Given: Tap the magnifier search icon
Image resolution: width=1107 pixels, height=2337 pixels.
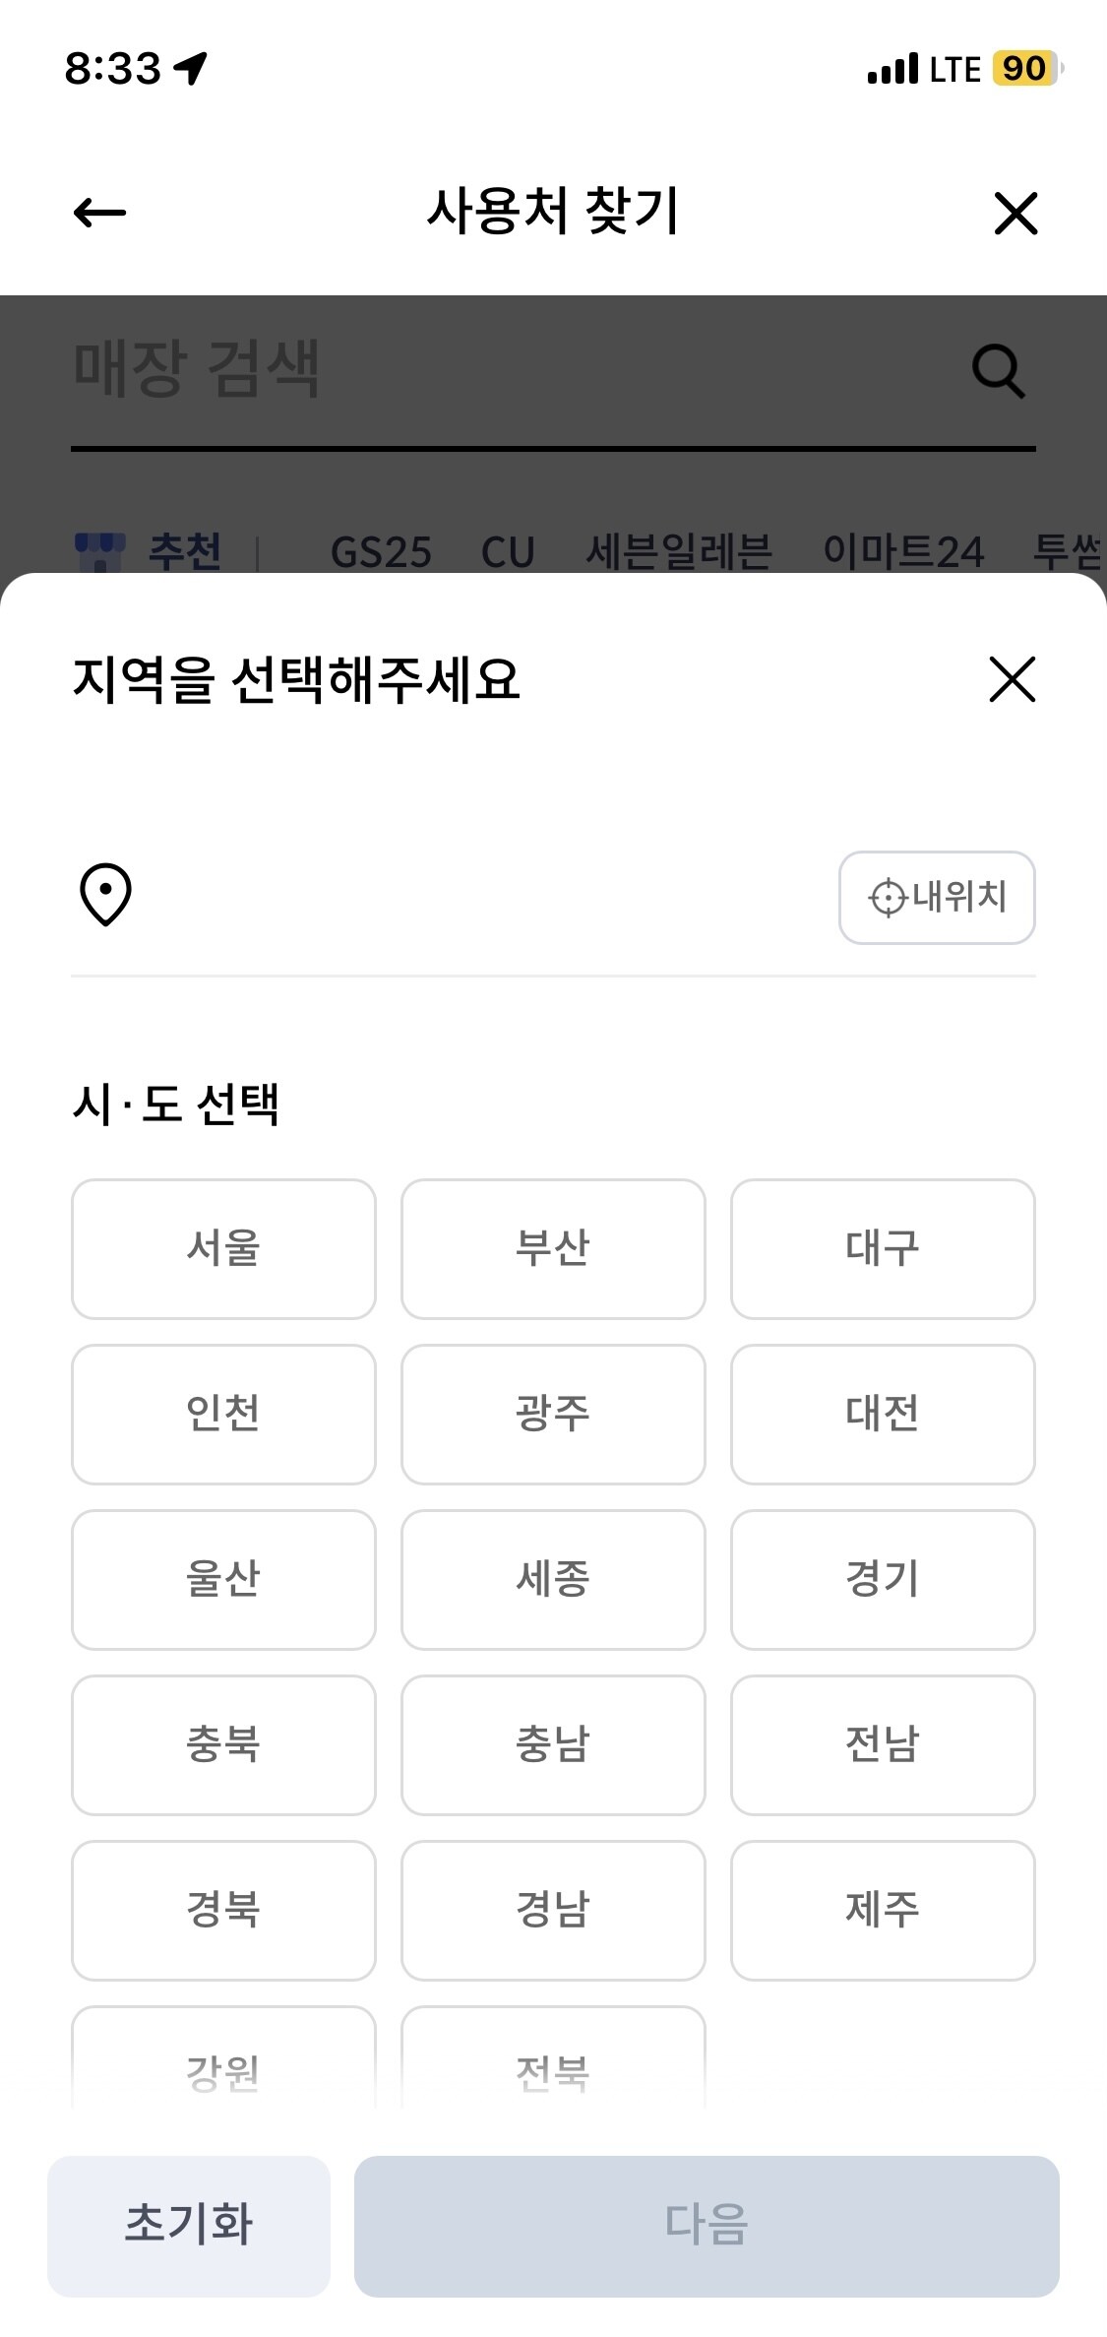Looking at the screenshot, I should point(998,371).
